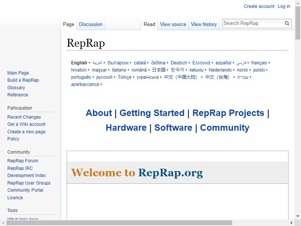Switch language to українська
The image size is (301, 226).
click(147, 77)
